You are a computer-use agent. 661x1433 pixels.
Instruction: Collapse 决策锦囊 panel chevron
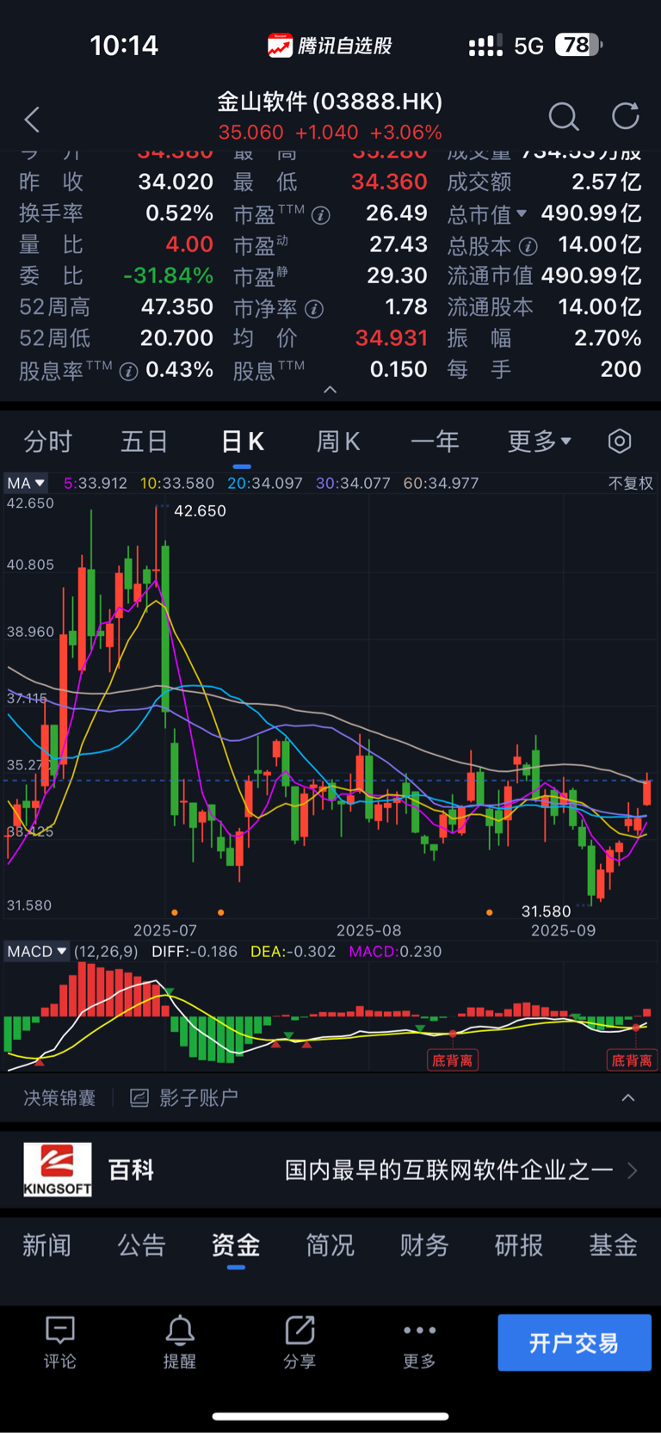coord(628,1097)
